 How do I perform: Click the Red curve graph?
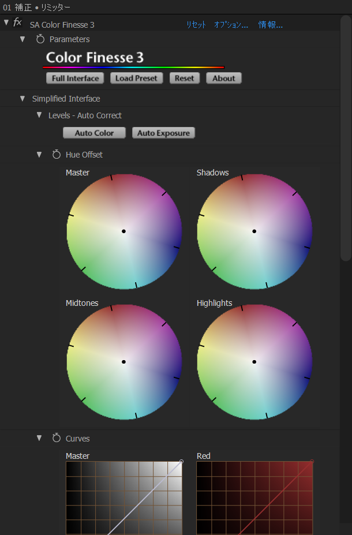tap(254, 498)
